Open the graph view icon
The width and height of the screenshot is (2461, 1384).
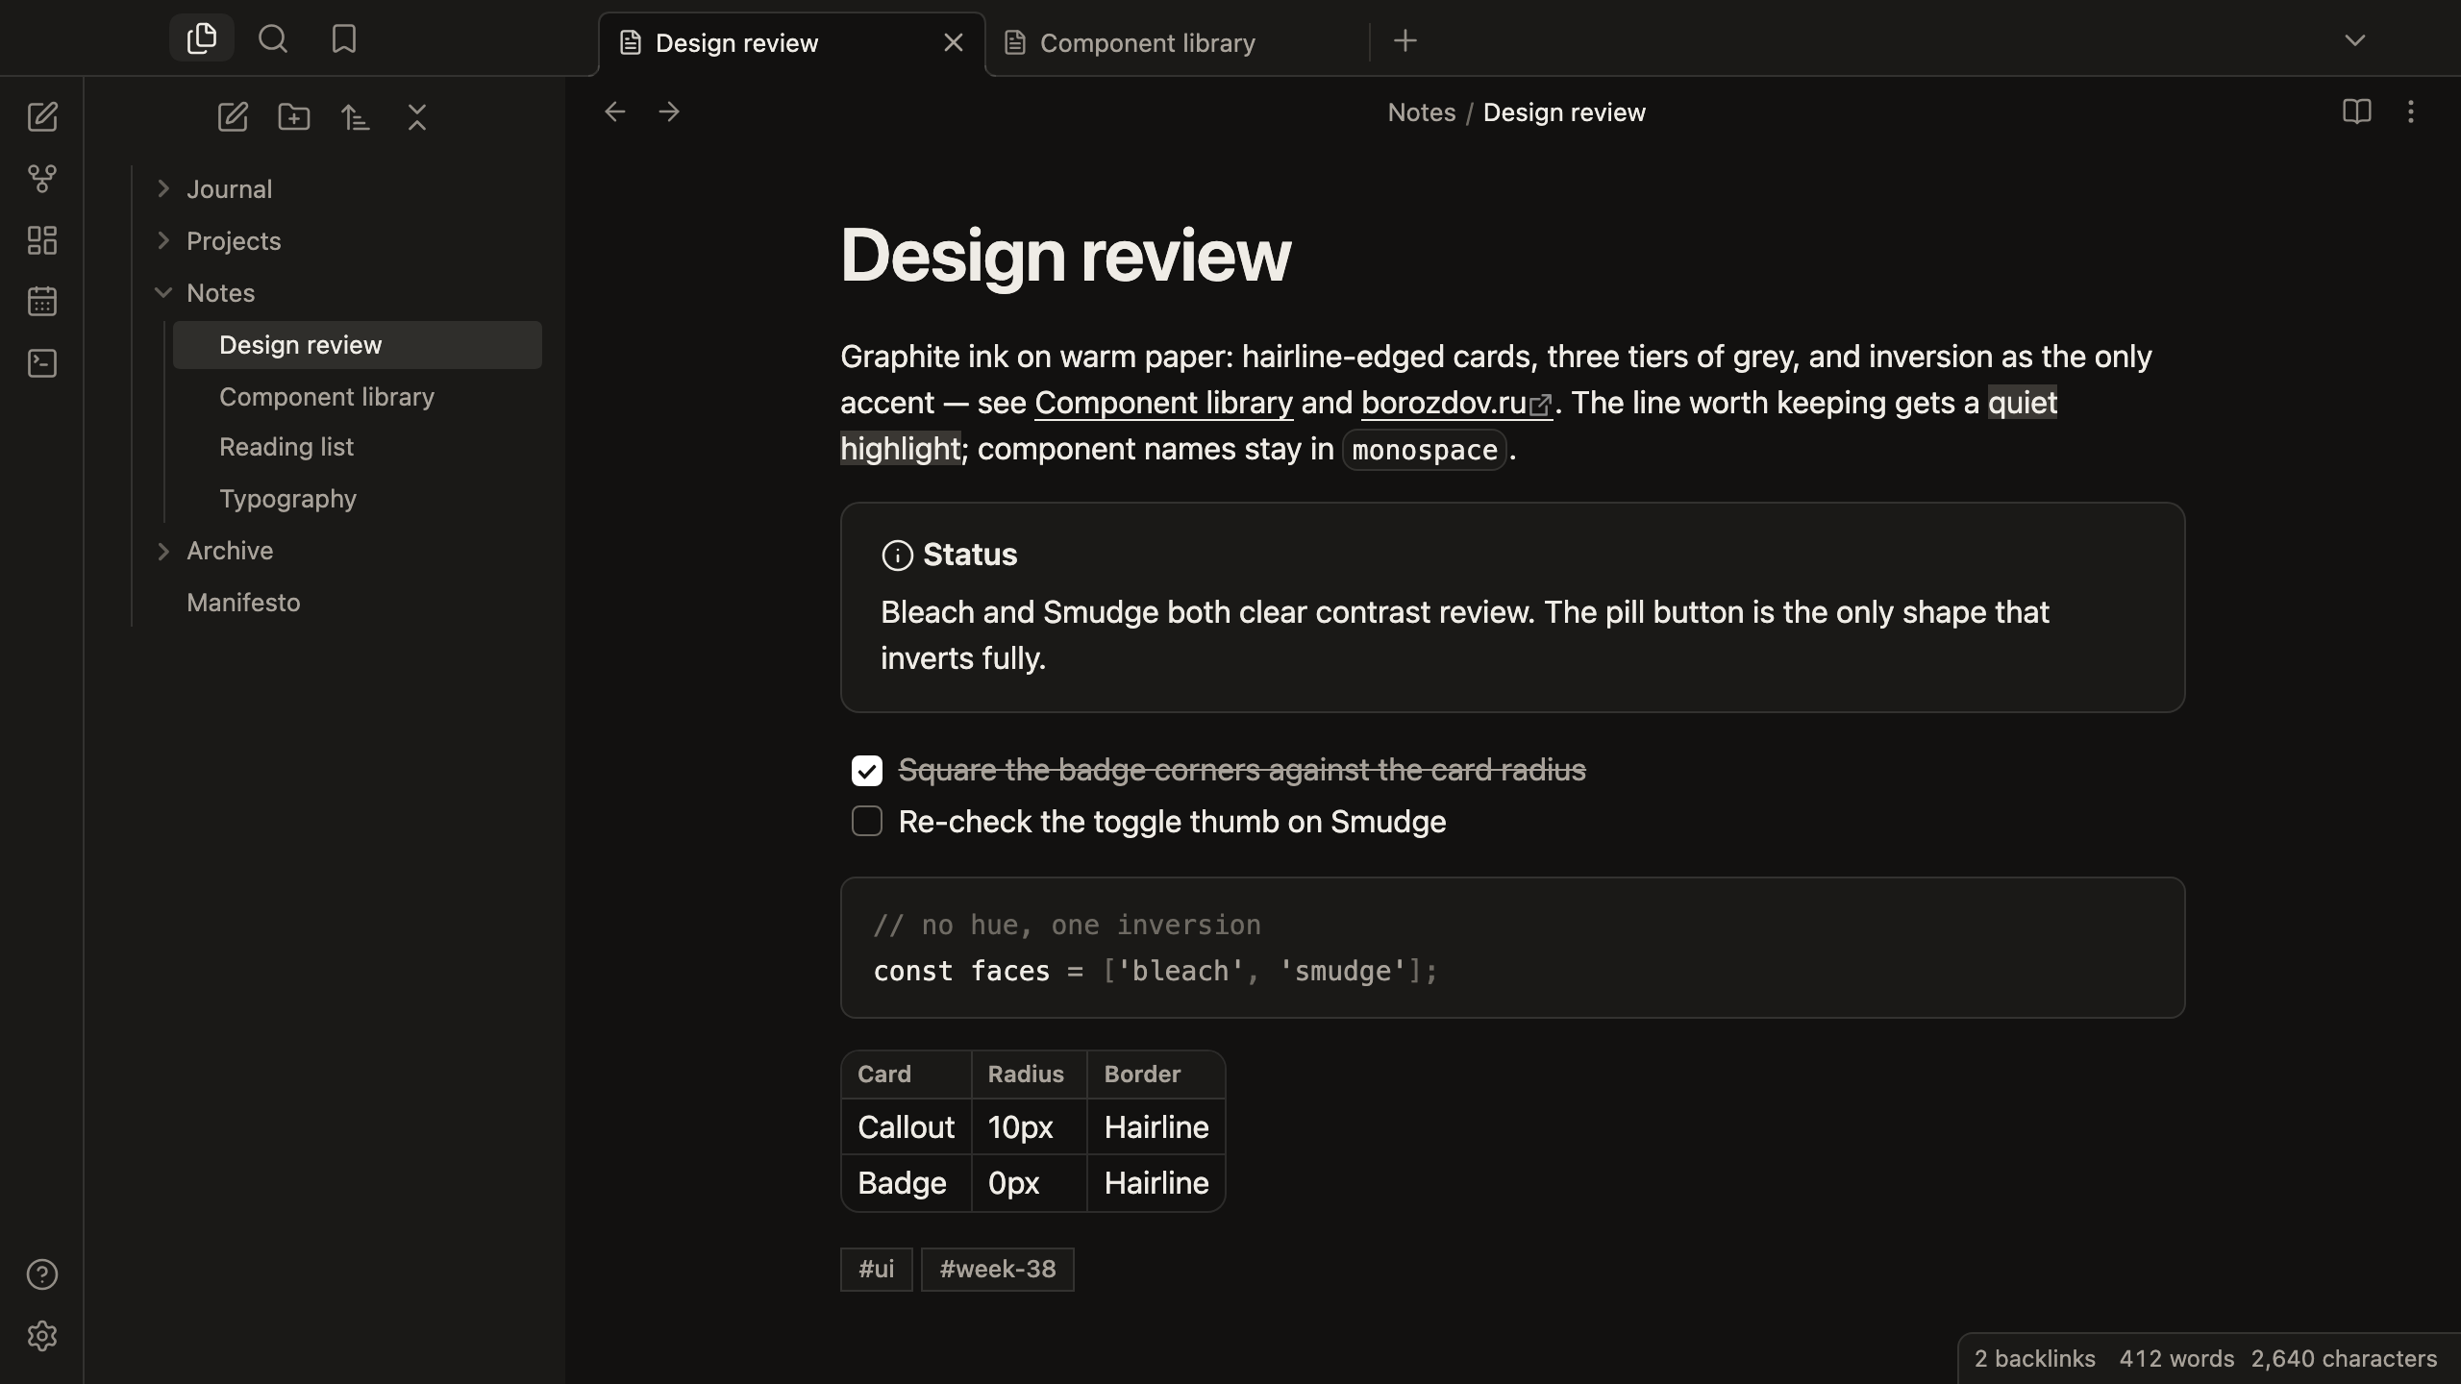point(42,179)
